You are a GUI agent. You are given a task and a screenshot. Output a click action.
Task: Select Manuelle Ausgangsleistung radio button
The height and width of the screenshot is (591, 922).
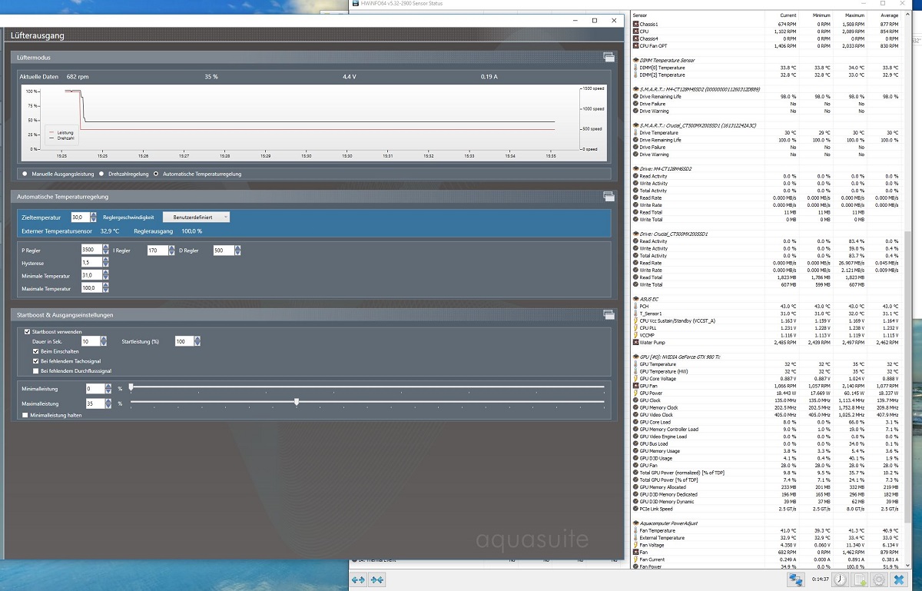point(25,174)
